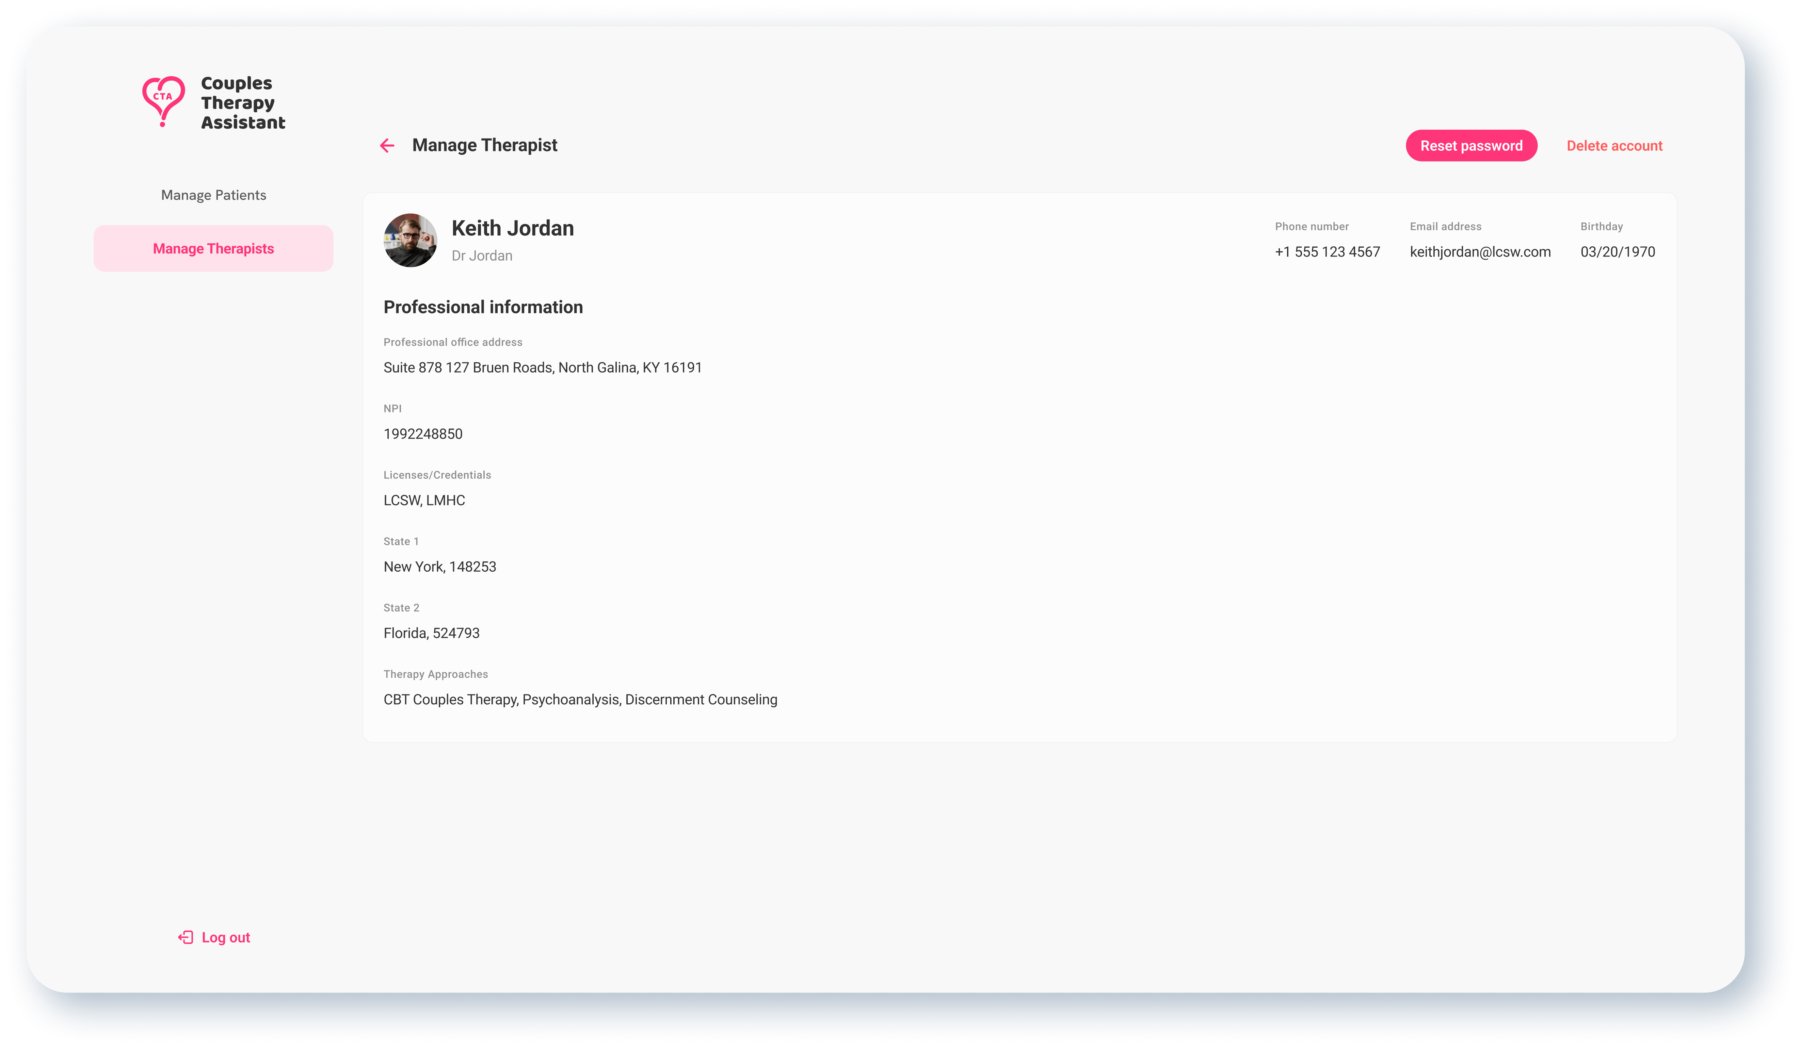The width and height of the screenshot is (1800, 1048).
Task: Click the Birthday label
Action: (1602, 226)
